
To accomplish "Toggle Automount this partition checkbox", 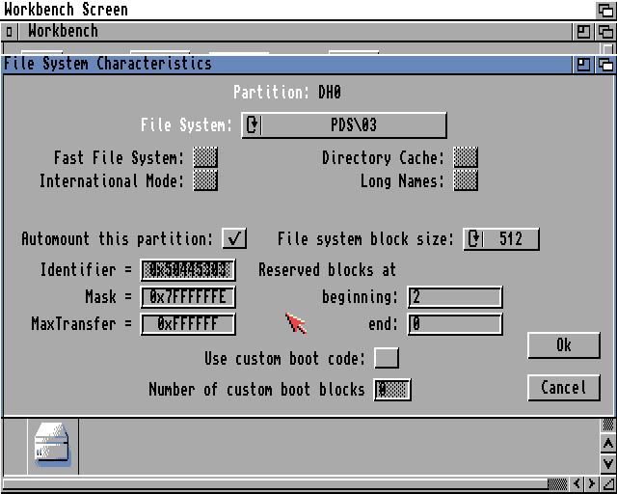I will [234, 238].
